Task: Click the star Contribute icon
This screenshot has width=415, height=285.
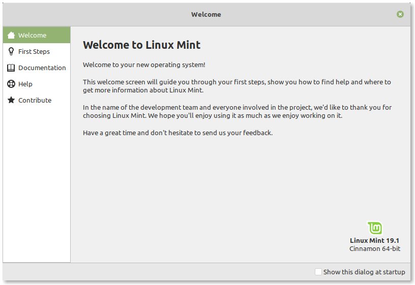Action: [11, 100]
